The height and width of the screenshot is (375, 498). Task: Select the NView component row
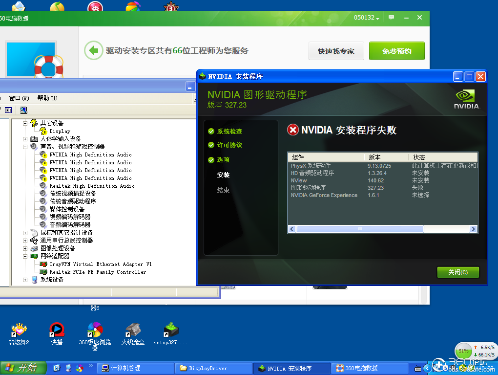coord(383,180)
